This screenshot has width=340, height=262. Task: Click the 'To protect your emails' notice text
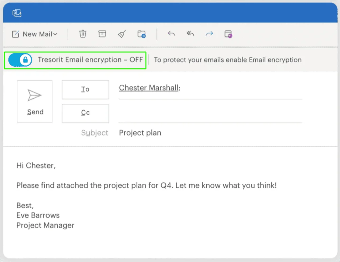[227, 60]
